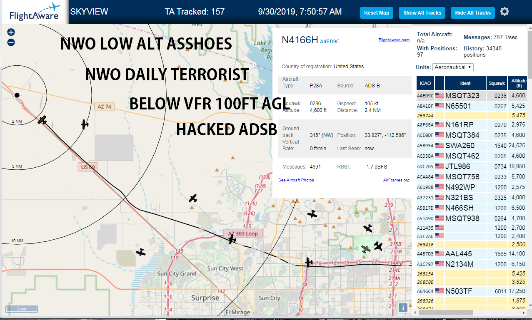Screen dimensions: 532x320
Task: Select the MSQT323 row in aircraft table
Action: point(472,96)
